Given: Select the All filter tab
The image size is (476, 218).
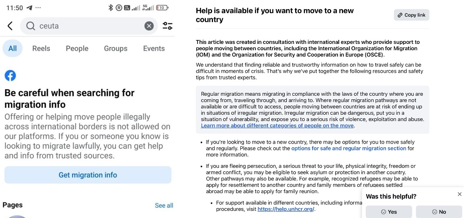Looking at the screenshot, I should click(13, 48).
